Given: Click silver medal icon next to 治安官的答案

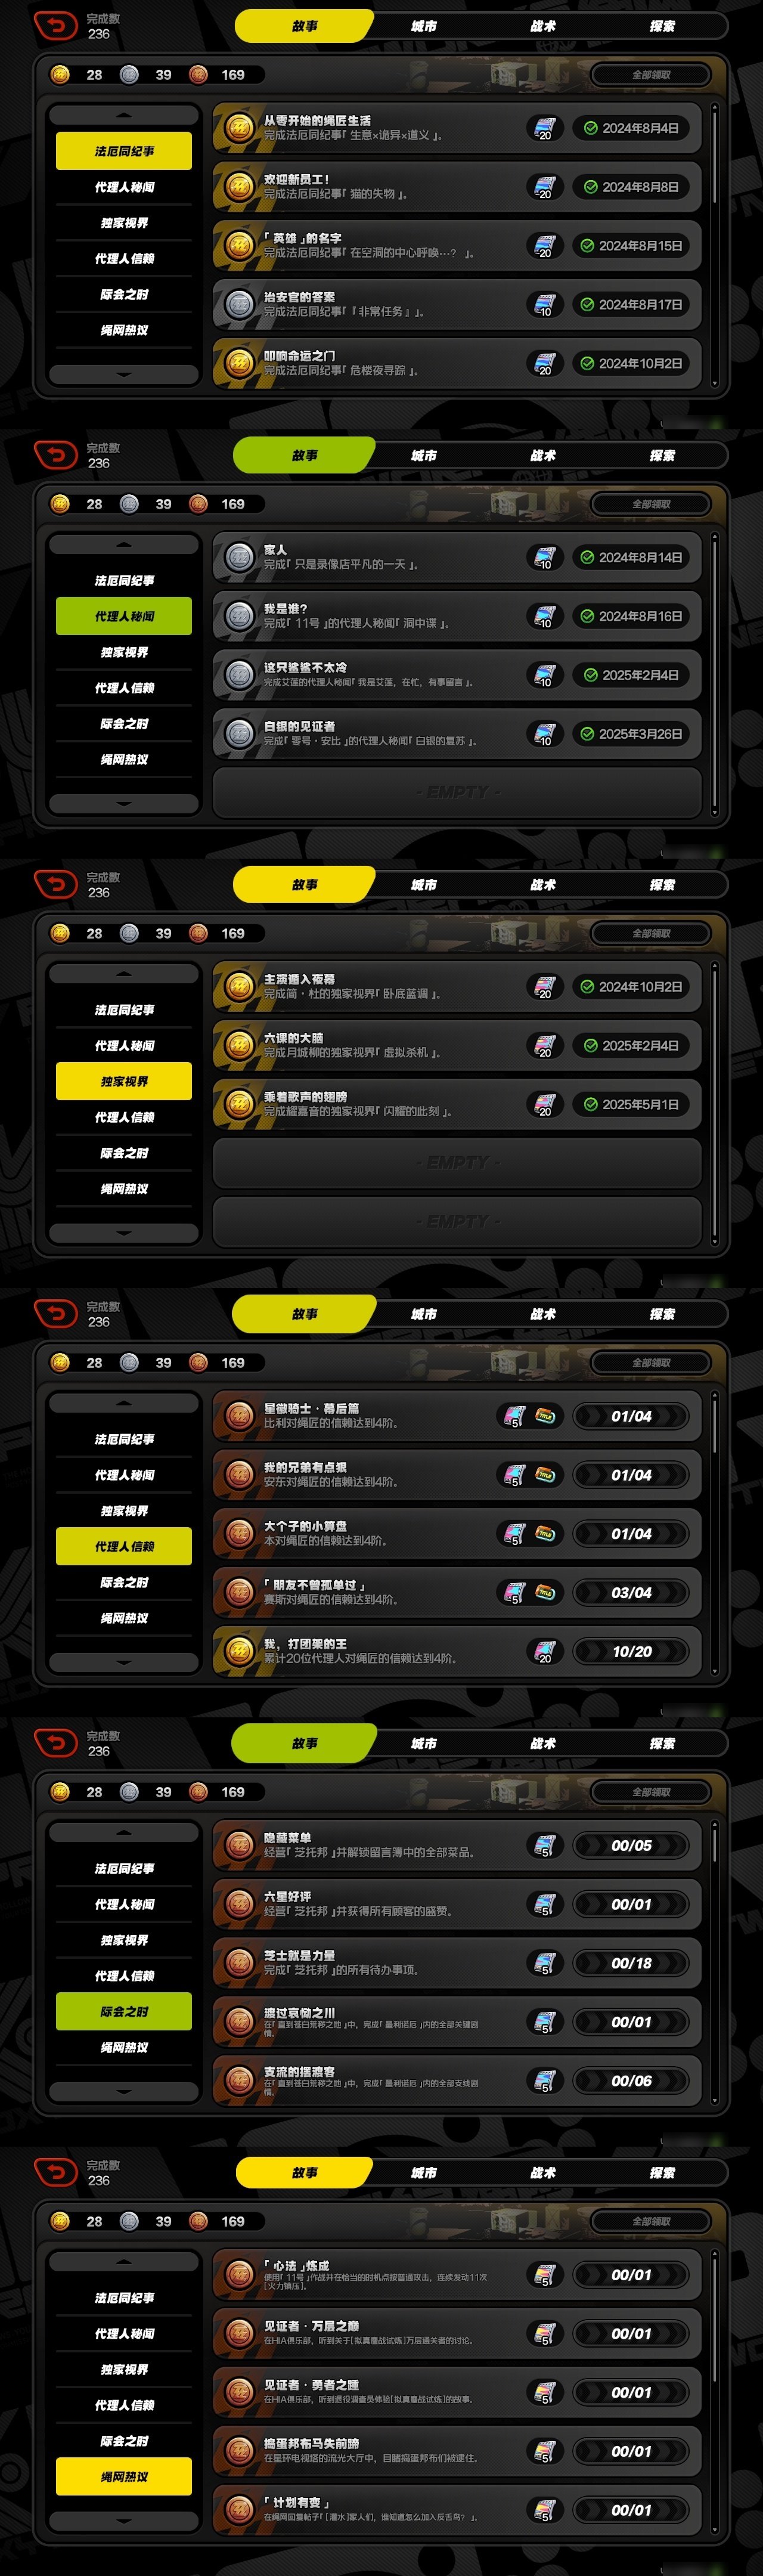Looking at the screenshot, I should (x=239, y=304).
